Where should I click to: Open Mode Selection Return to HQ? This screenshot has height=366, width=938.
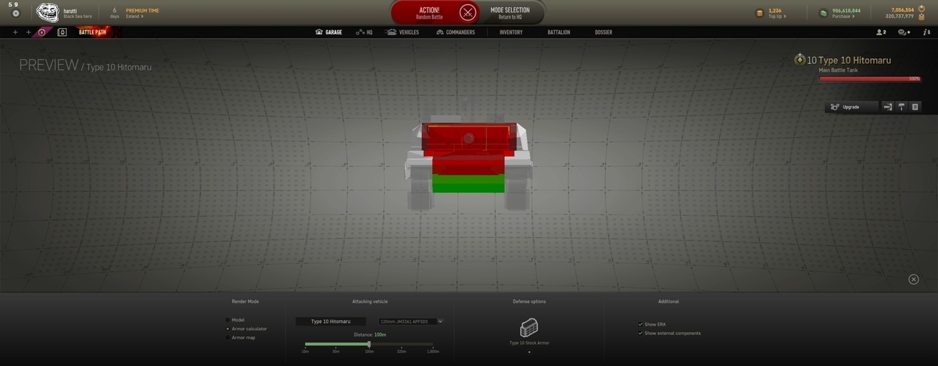point(510,12)
